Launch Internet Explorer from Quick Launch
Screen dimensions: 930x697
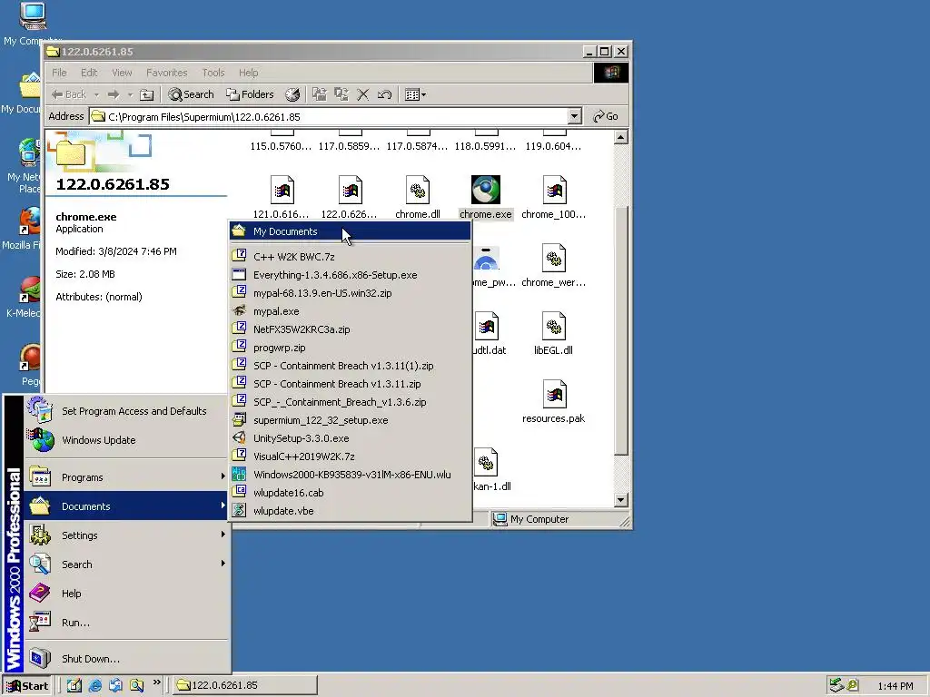click(94, 685)
